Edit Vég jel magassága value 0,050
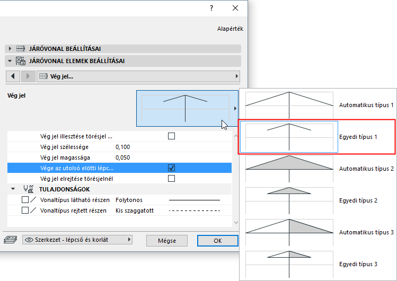This screenshot has width=397, height=281. pyautogui.click(x=123, y=157)
